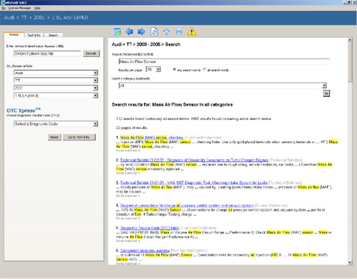Open result 1 Mass Air Flow (MAF) sensor, checking
This screenshot has height=279, width=357.
(151, 137)
